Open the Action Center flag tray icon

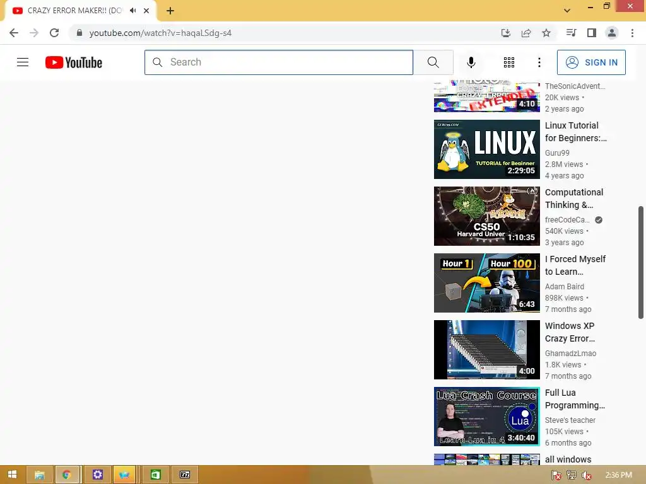556,475
